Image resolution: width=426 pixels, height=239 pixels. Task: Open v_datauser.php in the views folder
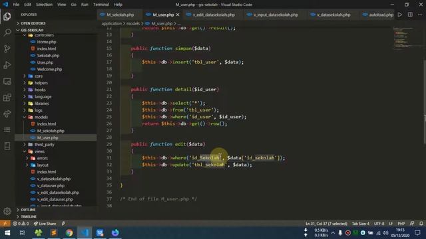[51, 186]
